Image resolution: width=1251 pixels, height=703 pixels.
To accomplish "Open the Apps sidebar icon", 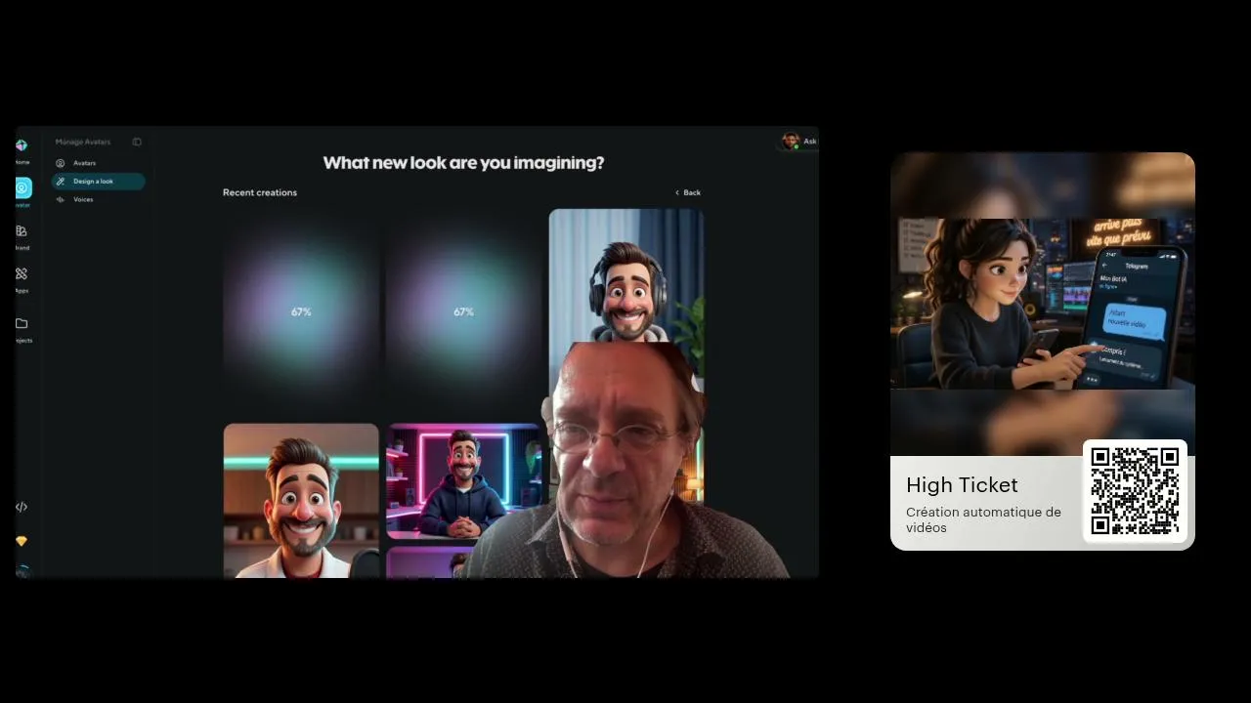I will (x=22, y=273).
